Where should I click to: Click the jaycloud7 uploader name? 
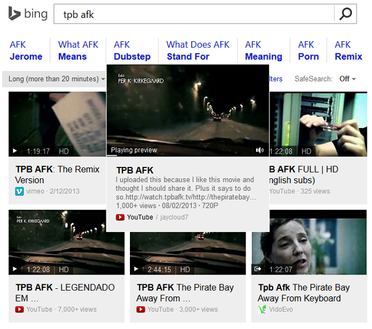click(174, 217)
